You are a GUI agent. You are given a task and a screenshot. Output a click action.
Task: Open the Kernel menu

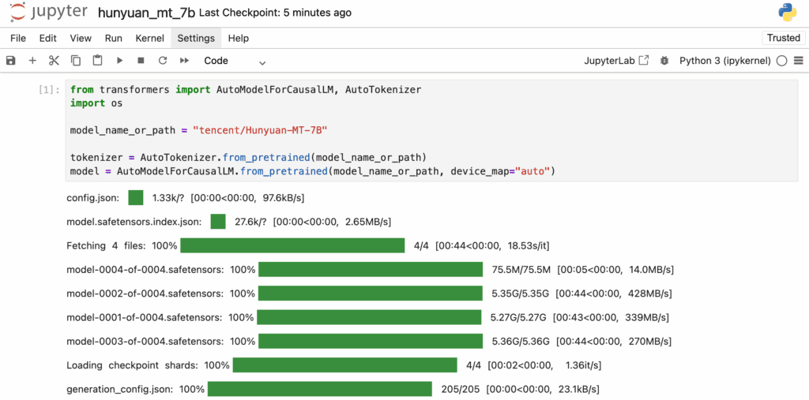149,38
